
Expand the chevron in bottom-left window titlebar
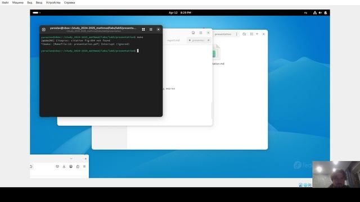click(71, 158)
